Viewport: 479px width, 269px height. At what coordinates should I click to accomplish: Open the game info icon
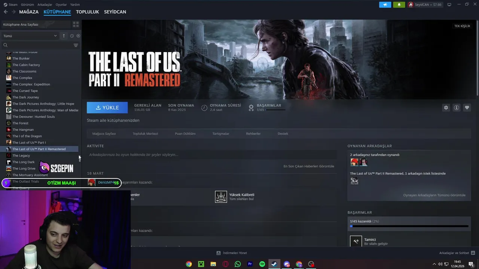[x=457, y=108]
